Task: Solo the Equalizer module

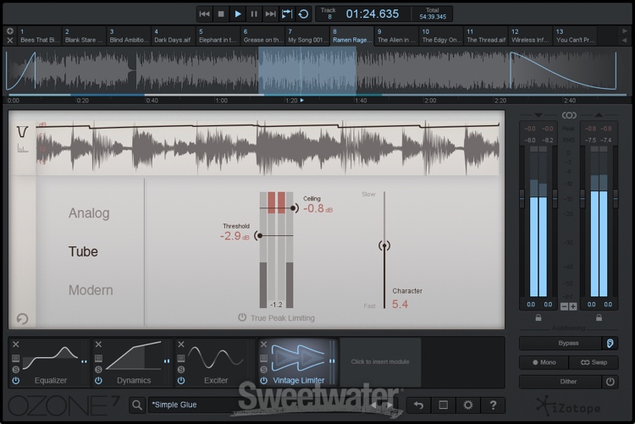Action: coord(16,369)
